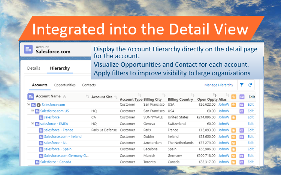Sort by Open Oppty column arrows
This screenshot has height=175, width=281.
point(215,95)
